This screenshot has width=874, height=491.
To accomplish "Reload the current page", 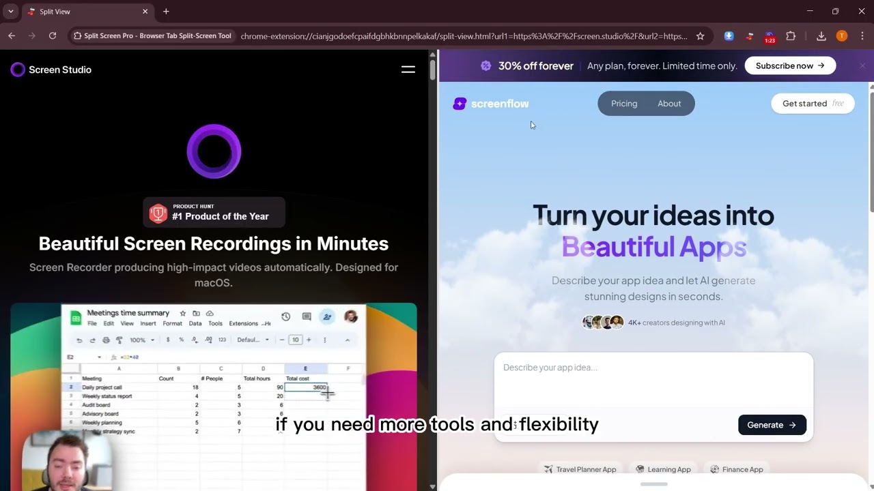I will click(53, 36).
